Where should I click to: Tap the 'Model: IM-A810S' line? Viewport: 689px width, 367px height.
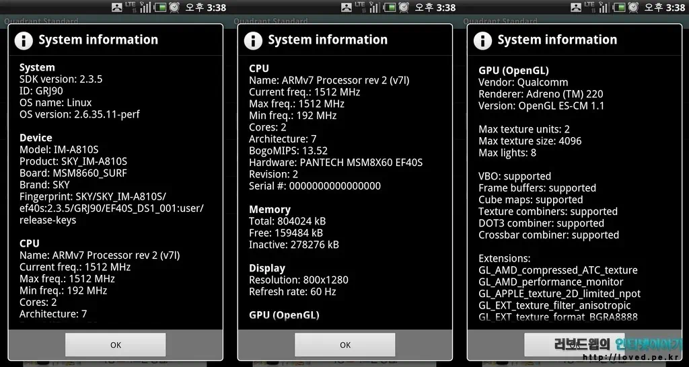click(59, 150)
